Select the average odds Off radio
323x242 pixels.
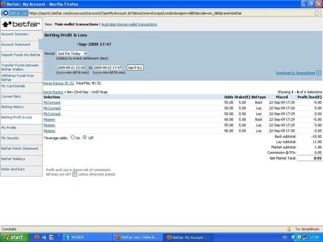pos(85,137)
